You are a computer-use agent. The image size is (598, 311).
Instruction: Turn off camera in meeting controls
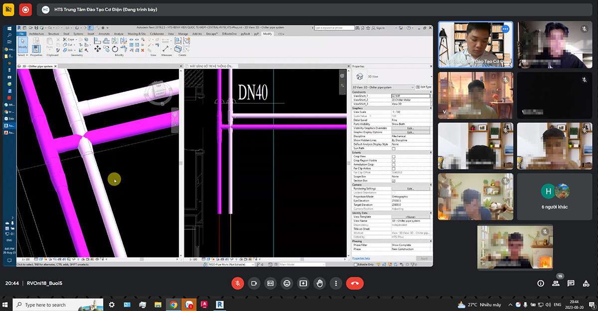(254, 283)
